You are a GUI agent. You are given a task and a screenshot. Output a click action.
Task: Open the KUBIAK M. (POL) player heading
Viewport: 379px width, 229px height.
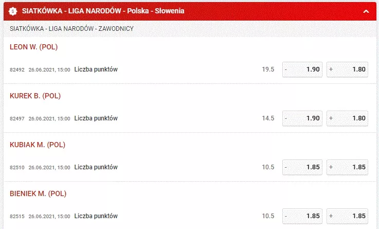(38, 145)
